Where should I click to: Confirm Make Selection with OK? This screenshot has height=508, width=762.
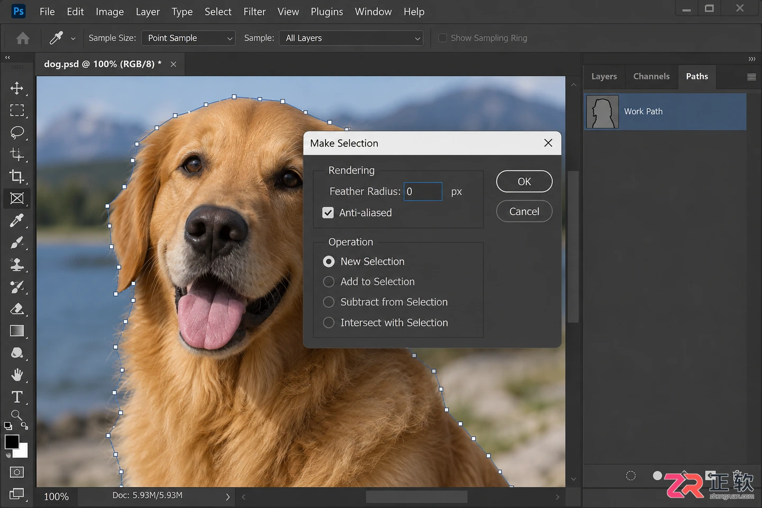[524, 182]
